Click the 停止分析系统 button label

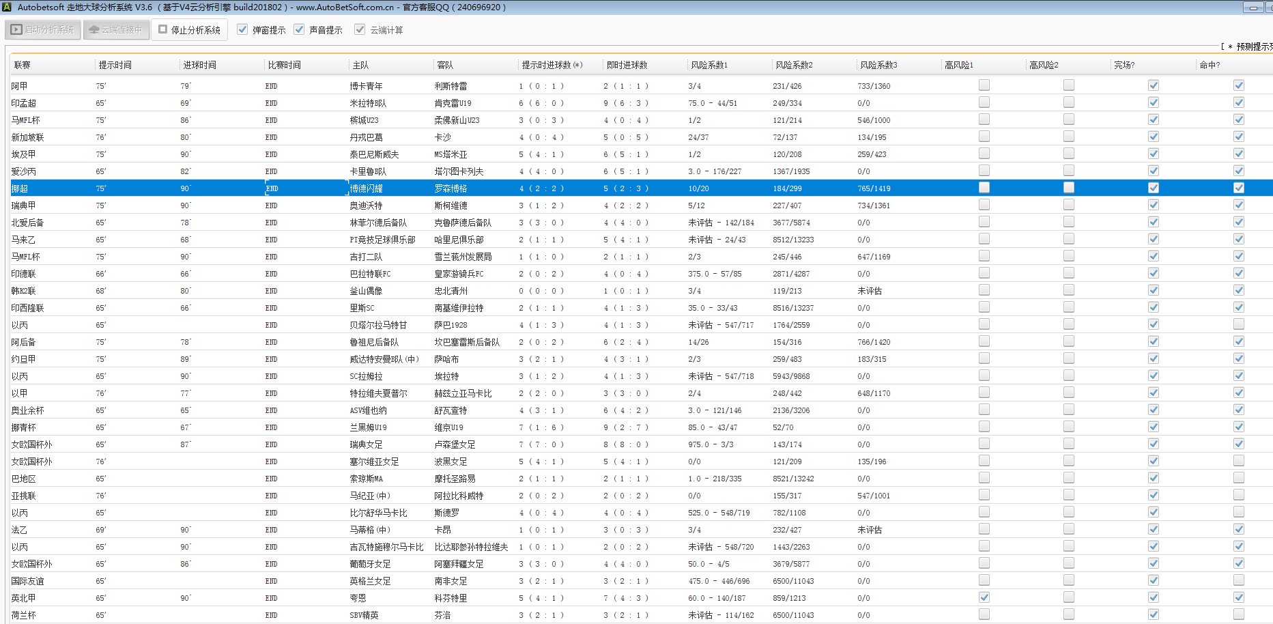195,30
